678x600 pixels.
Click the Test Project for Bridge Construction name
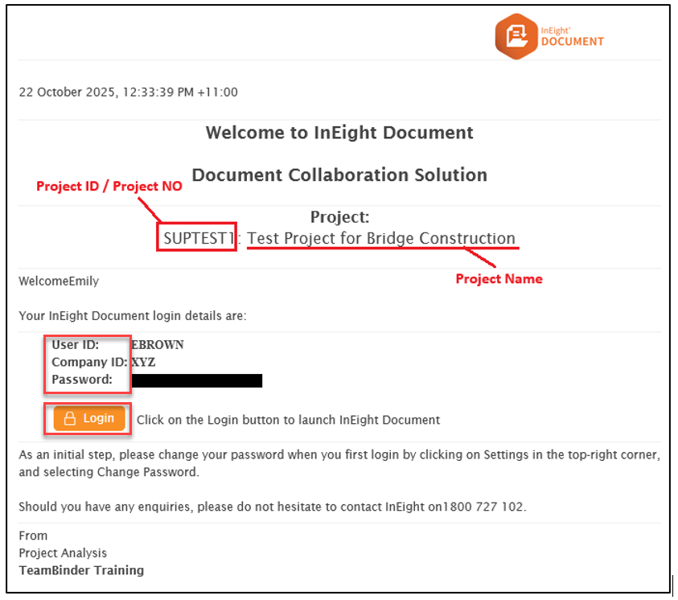coord(381,238)
